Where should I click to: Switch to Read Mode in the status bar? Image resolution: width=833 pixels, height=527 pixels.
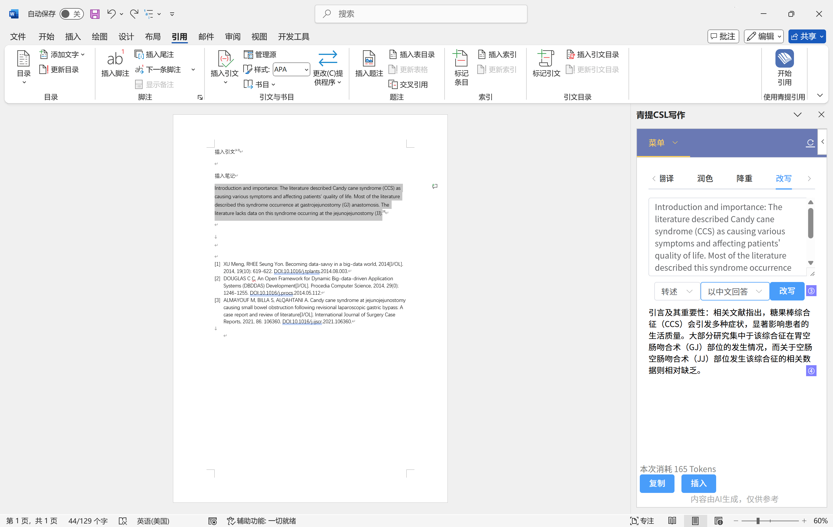click(x=672, y=520)
